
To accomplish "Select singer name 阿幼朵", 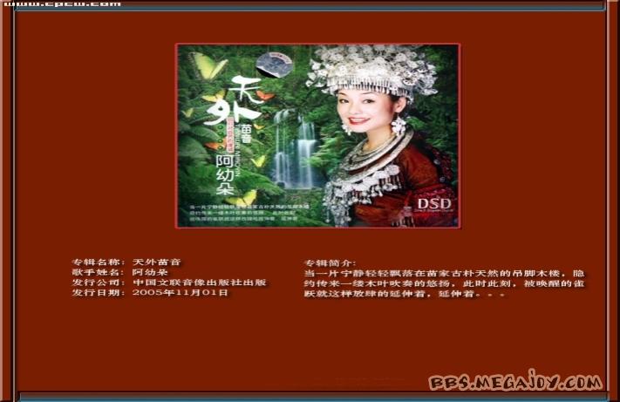I will click(150, 272).
